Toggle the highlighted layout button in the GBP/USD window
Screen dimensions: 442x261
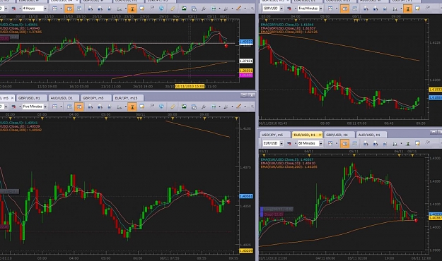tap(344, 8)
